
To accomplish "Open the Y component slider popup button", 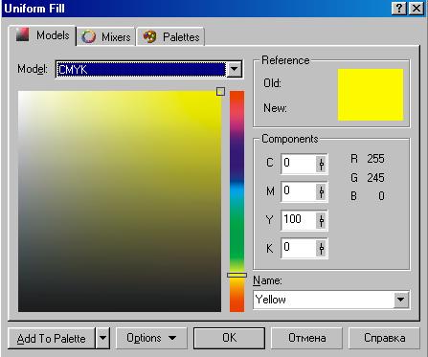I will (322, 220).
